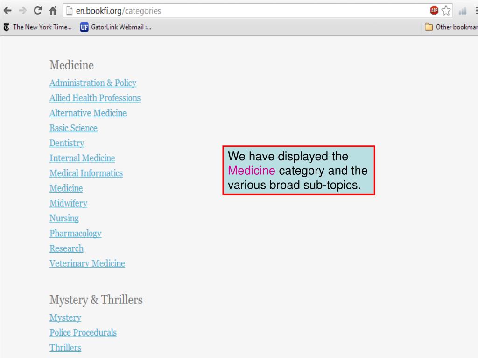Bookmark this page with the star icon
This screenshot has width=478, height=358.
click(446, 11)
